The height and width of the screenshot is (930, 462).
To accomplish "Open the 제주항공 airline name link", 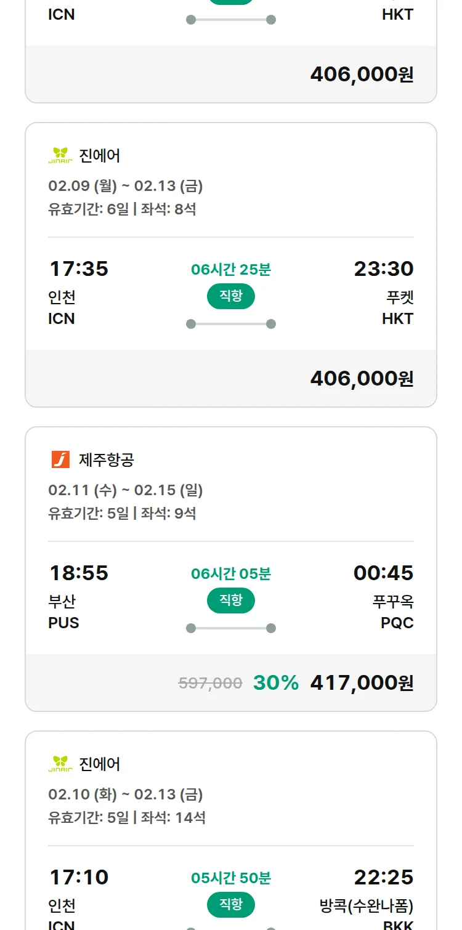I will 107,459.
